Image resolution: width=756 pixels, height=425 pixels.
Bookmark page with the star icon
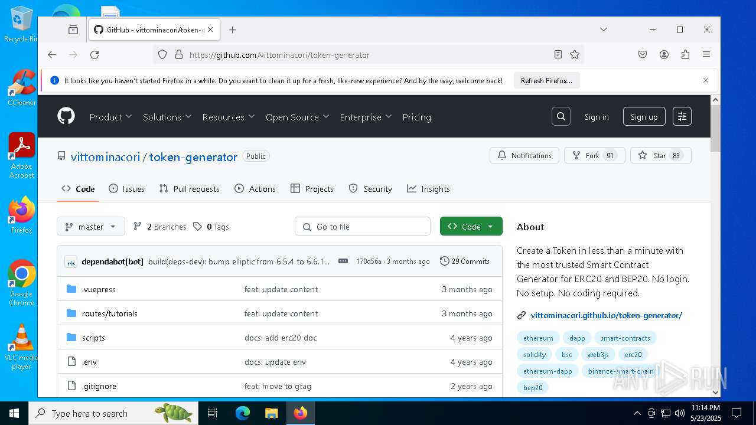575,55
